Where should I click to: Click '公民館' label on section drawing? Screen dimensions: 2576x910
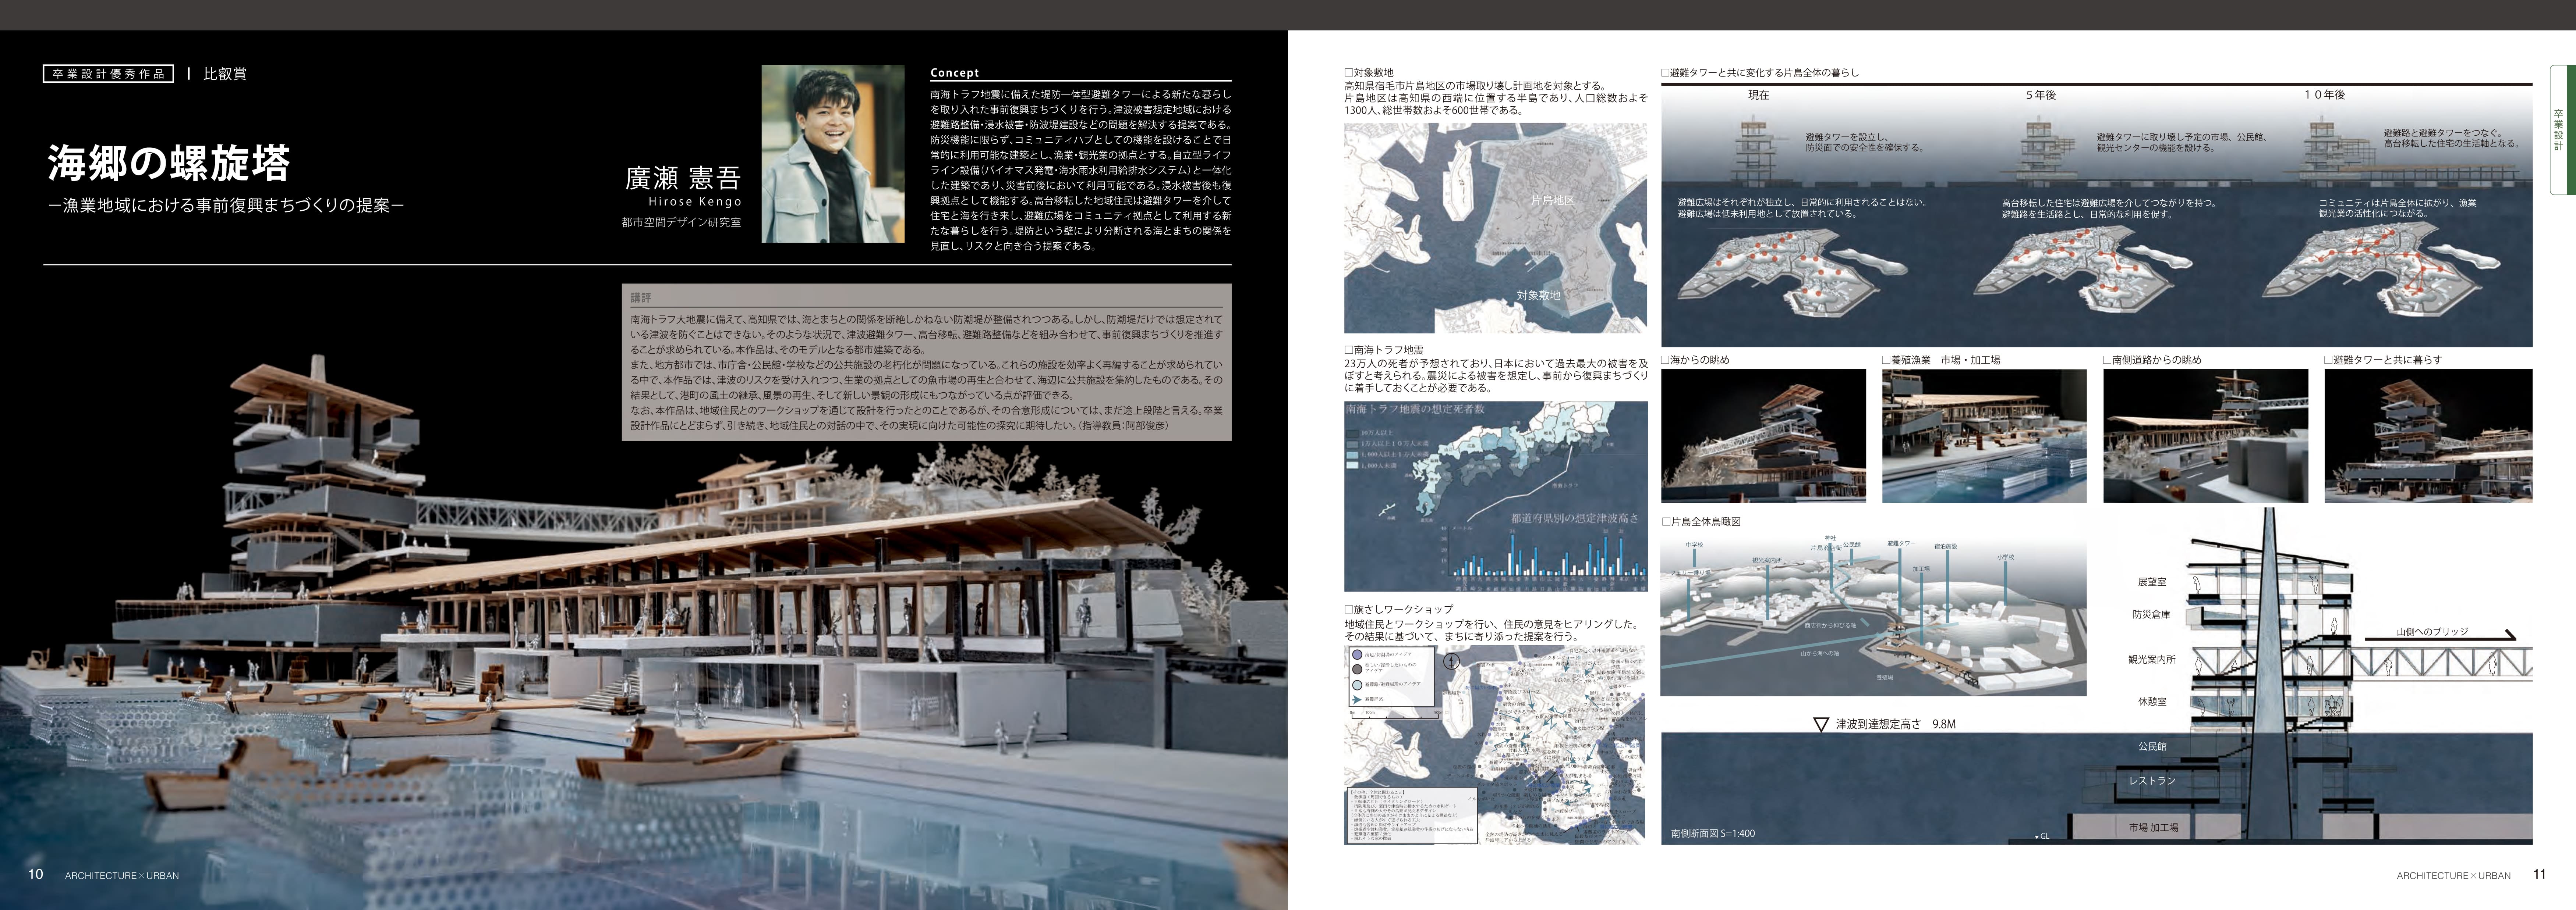(2152, 746)
